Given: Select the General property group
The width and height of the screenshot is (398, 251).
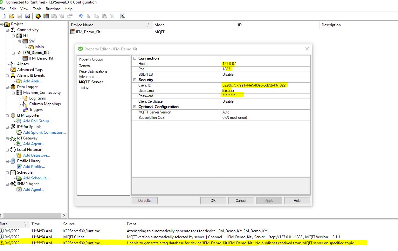Looking at the screenshot, I should [x=85, y=66].
